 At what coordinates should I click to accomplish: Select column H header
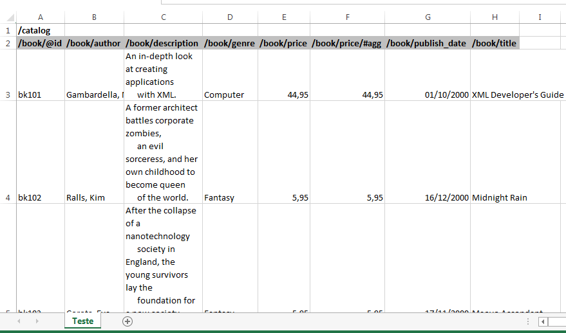click(x=495, y=17)
